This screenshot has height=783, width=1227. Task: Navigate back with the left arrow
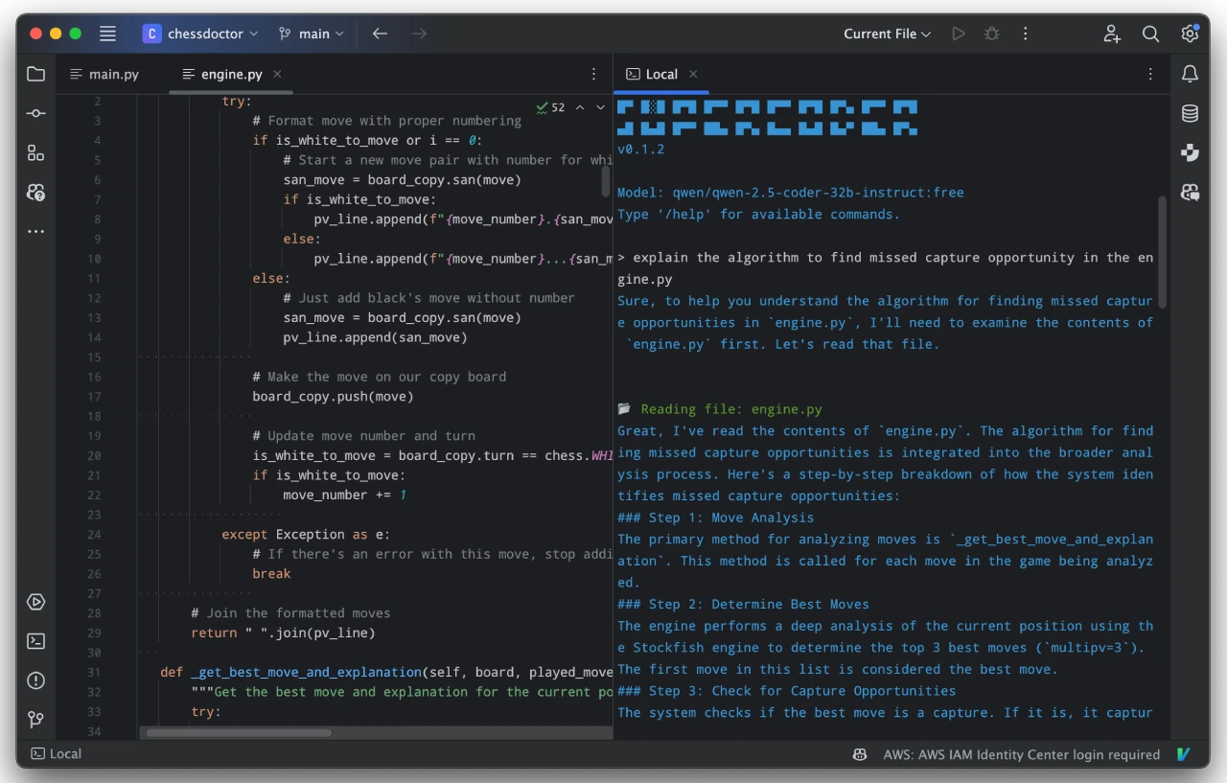pyautogui.click(x=380, y=34)
